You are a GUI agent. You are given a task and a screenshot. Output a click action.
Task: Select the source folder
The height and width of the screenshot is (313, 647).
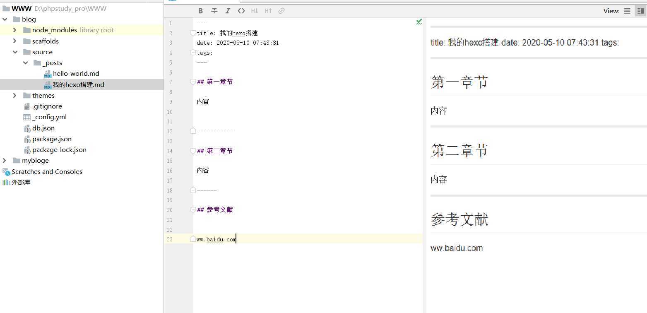(42, 52)
